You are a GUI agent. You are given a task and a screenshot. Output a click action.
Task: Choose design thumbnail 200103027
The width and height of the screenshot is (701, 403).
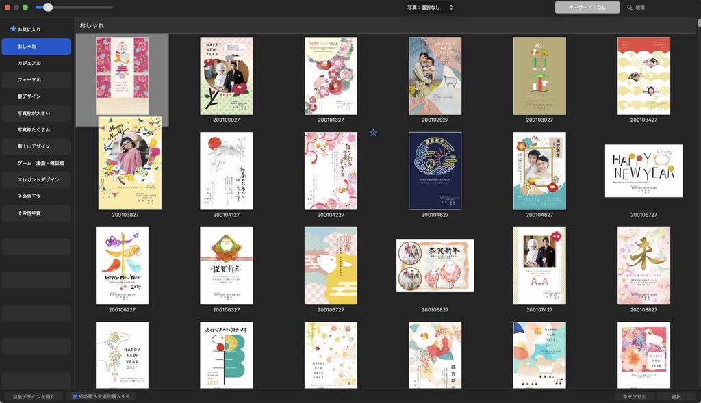tap(539, 76)
